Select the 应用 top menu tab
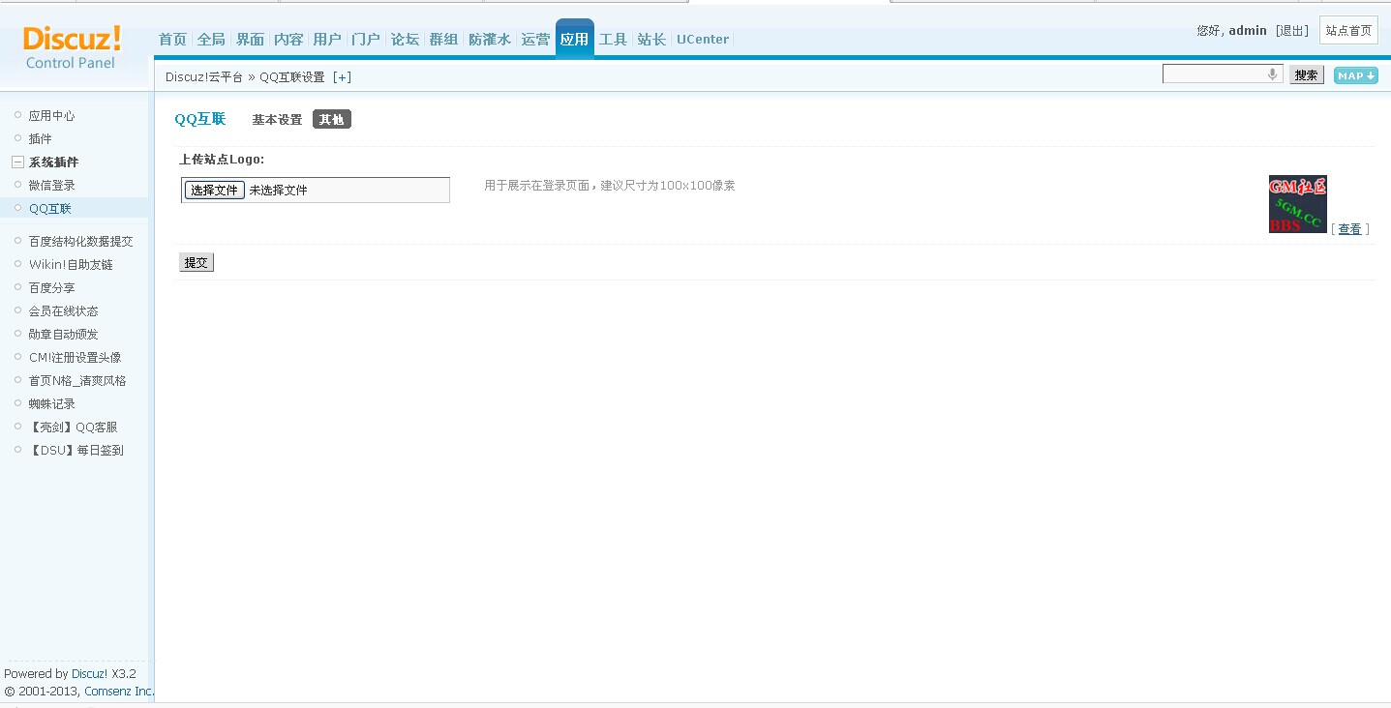Viewport: 1391px width, 708px height. [575, 39]
